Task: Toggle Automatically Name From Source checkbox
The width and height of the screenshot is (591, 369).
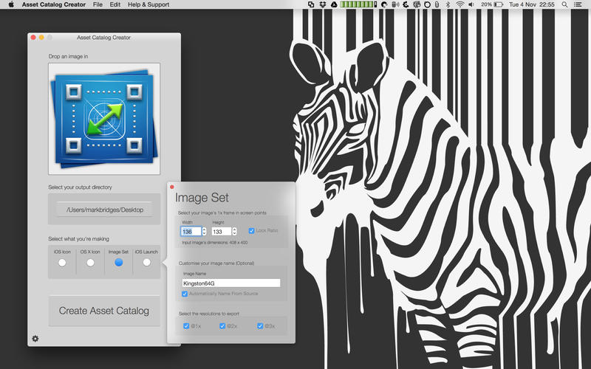Action: [x=185, y=294]
